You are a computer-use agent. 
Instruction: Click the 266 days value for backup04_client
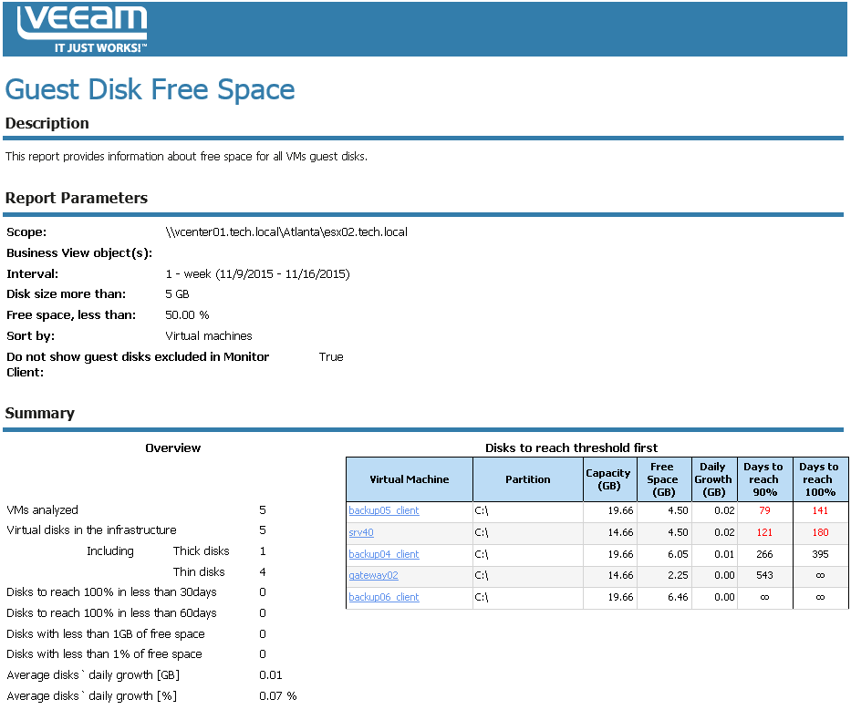[x=764, y=554]
